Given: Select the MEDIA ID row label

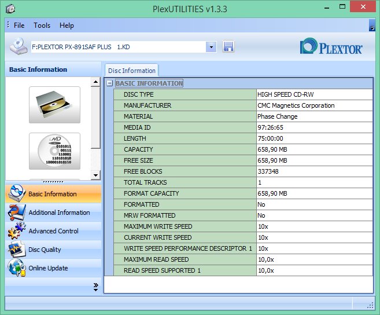Looking at the screenshot, I should (137, 127).
